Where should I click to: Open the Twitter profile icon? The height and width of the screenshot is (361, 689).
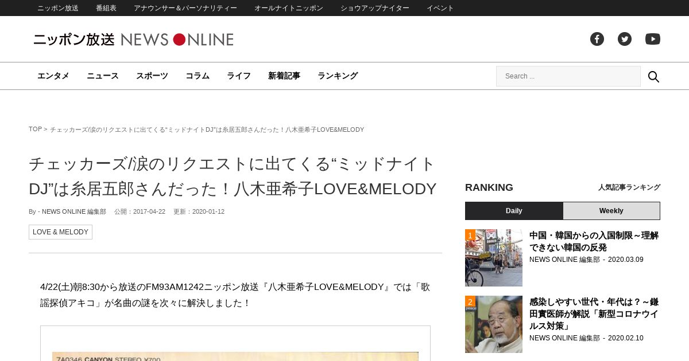pos(625,39)
